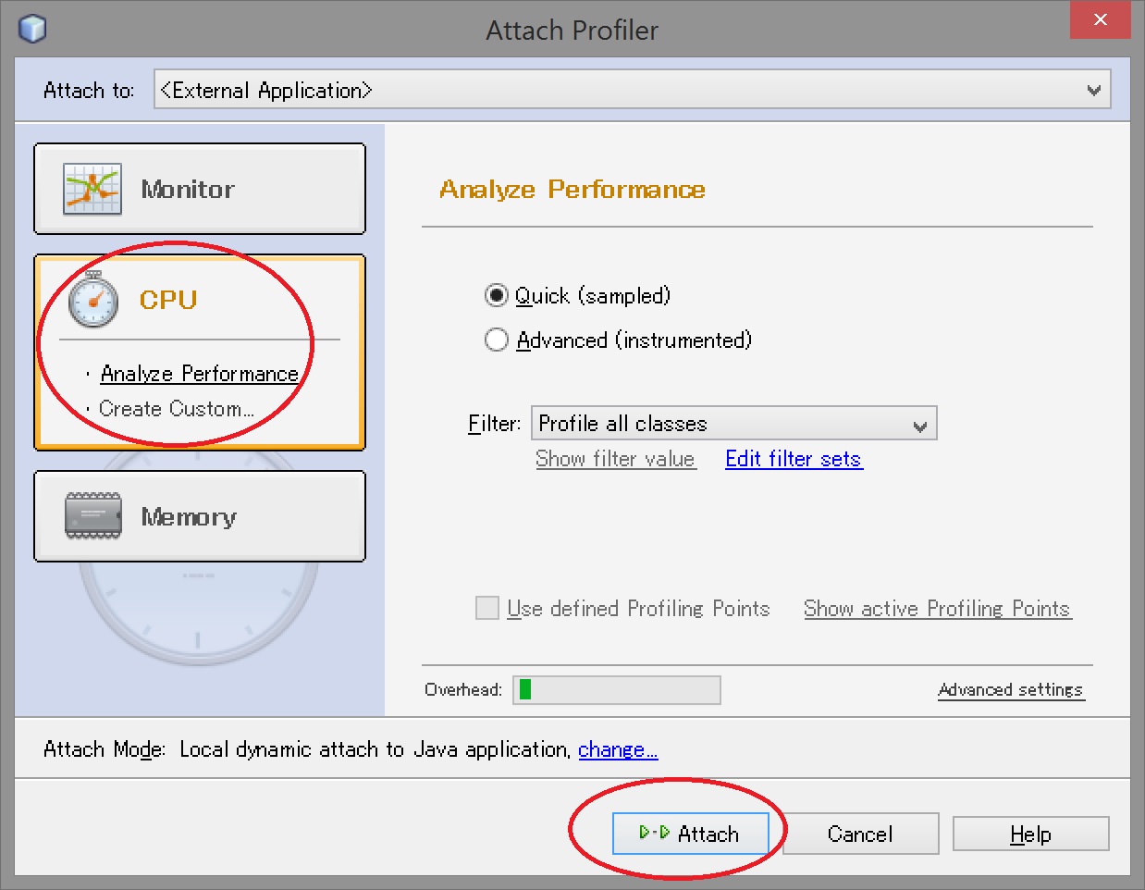This screenshot has width=1145, height=890.
Task: Click the green arrows icon on Attach
Action: [654, 834]
